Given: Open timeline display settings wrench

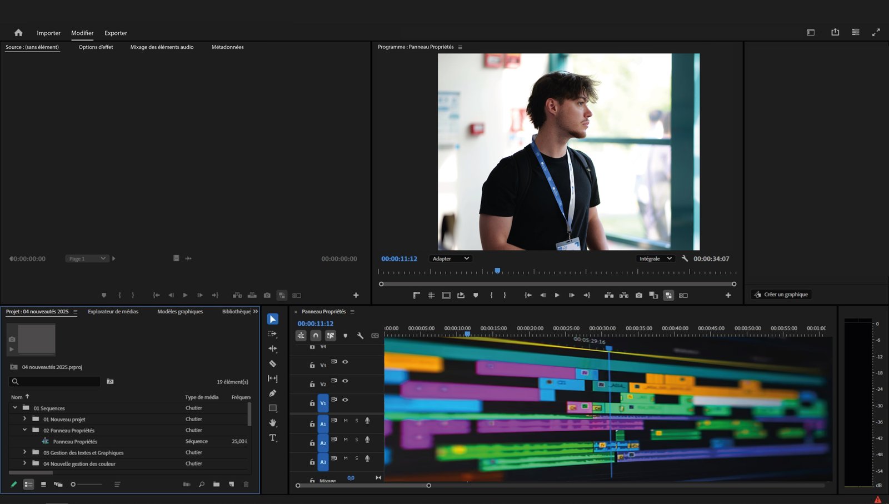Looking at the screenshot, I should point(360,336).
